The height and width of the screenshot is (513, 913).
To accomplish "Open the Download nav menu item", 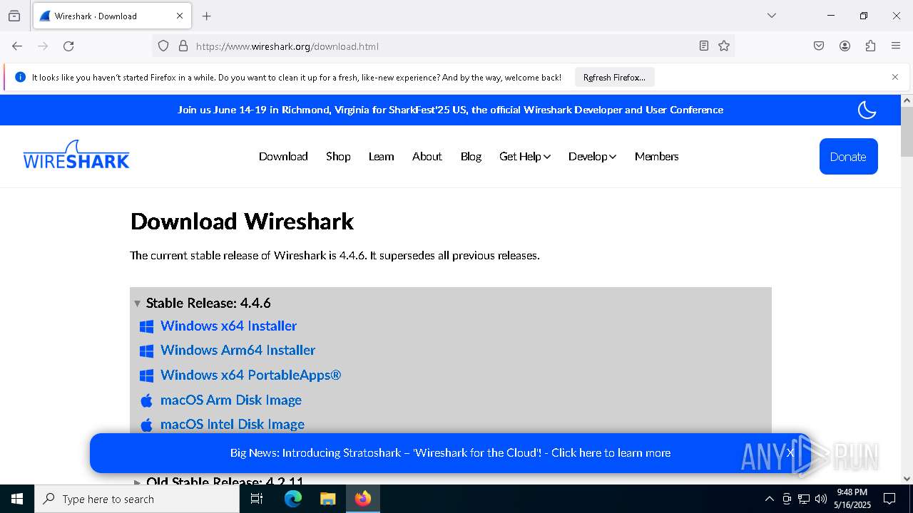I will click(283, 156).
